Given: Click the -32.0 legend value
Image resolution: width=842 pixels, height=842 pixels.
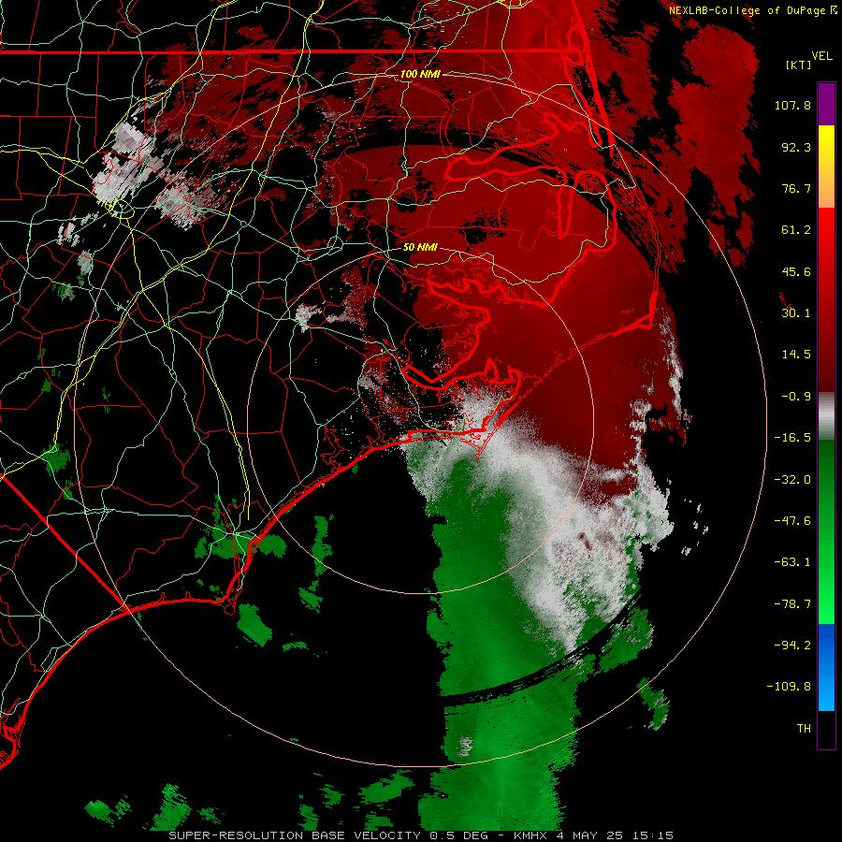Looking at the screenshot, I should tap(792, 480).
